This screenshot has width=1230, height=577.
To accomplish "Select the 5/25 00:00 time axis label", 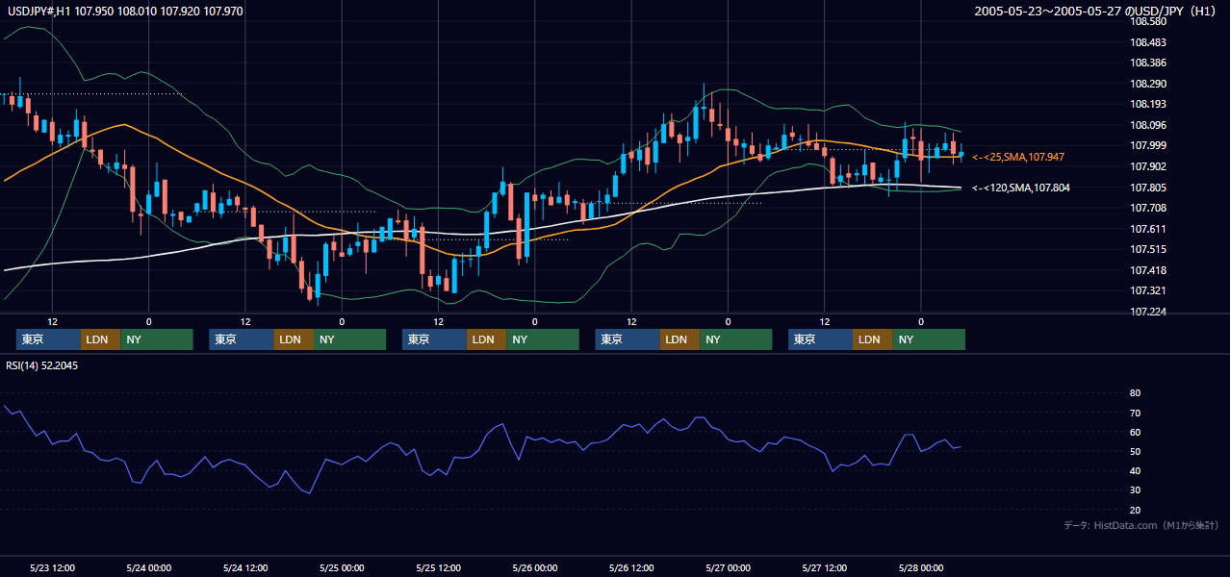I will click(342, 567).
